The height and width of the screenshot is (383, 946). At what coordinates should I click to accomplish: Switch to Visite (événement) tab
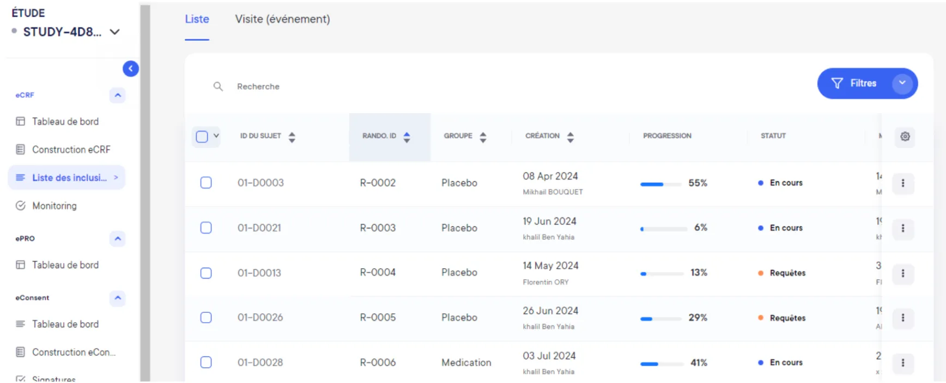(x=282, y=19)
